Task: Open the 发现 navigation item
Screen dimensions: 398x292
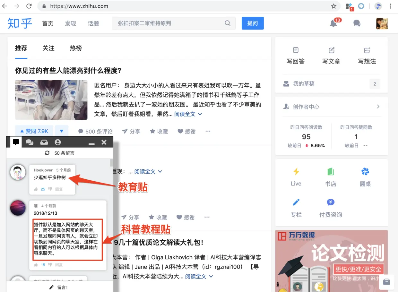Action: 71,23
